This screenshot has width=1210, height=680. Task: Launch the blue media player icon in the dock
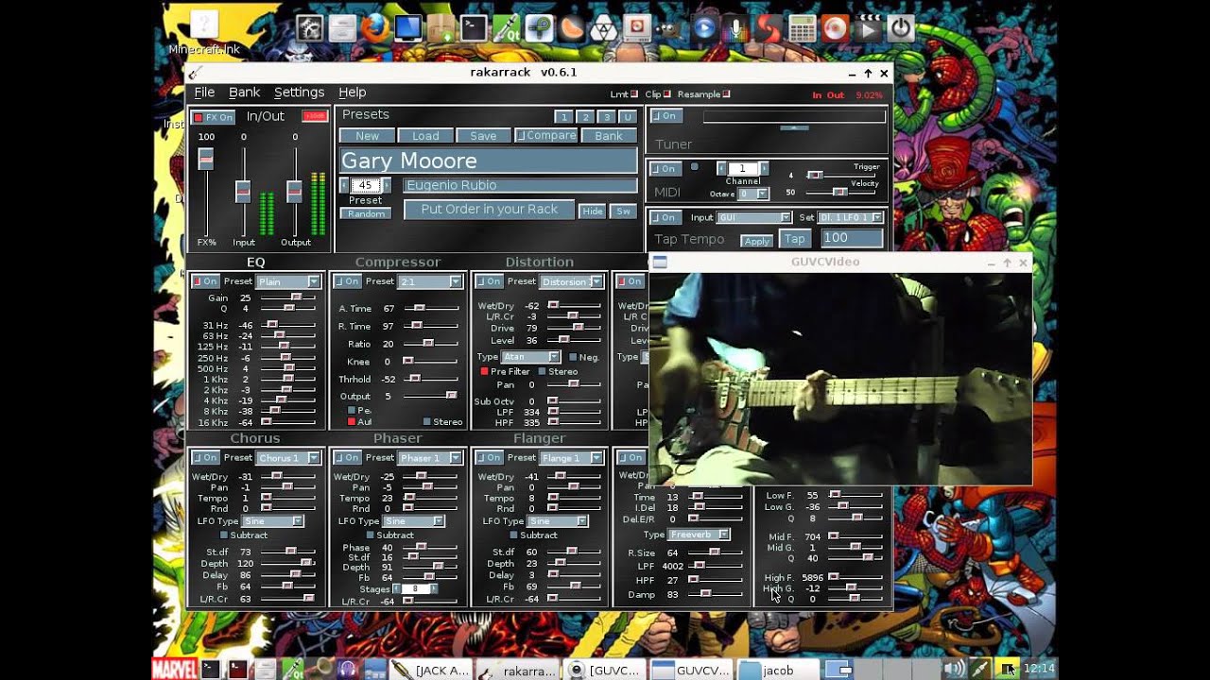click(703, 28)
